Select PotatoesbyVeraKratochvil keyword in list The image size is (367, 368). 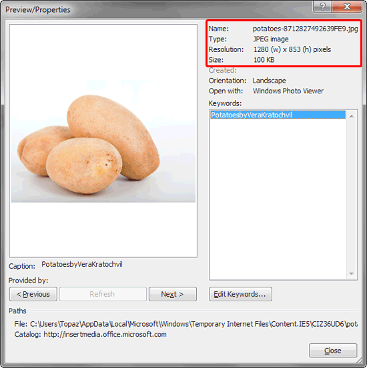click(278, 115)
